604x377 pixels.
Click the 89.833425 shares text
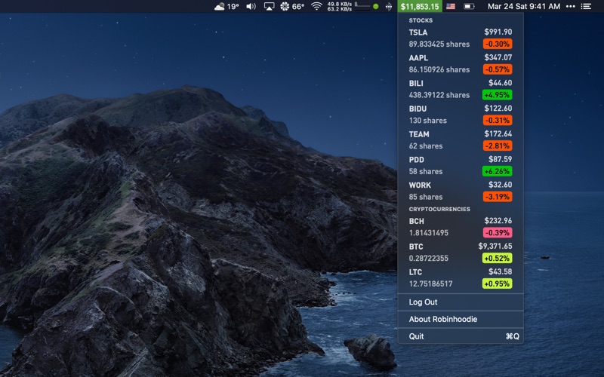click(x=439, y=44)
